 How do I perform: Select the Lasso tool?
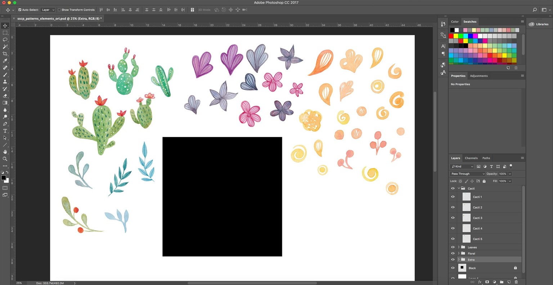tap(5, 40)
